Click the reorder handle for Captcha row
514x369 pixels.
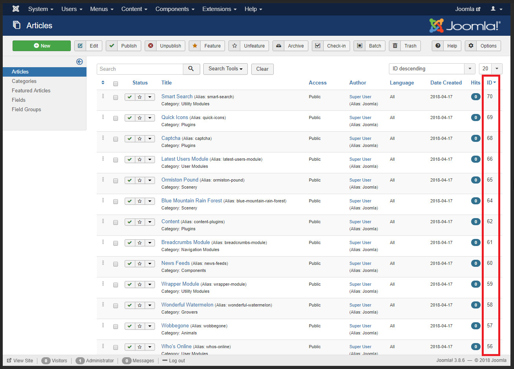(103, 138)
